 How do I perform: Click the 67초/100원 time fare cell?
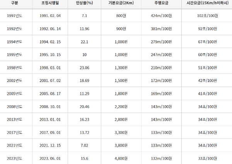tap(207, 42)
